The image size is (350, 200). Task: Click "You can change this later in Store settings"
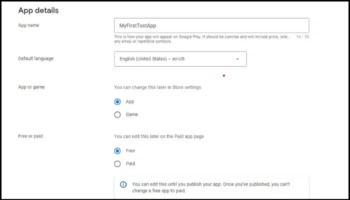tap(157, 87)
